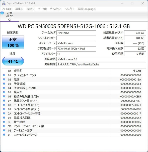Image resolution: width=148 pixels, height=152 pixels.
Task: Click status dot for 09 ライトコマンド数 row
Action: coord(4,109)
